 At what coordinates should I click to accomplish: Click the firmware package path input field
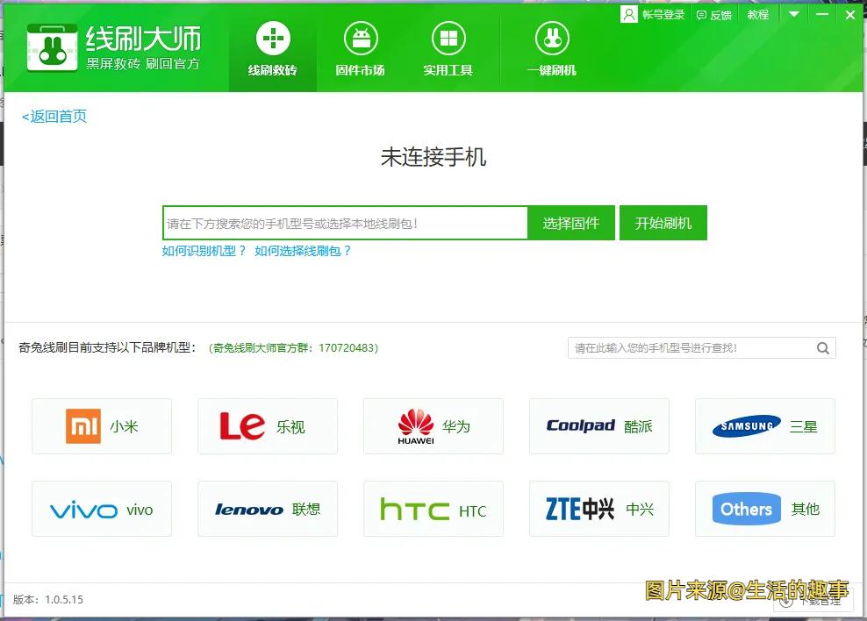pyautogui.click(x=345, y=224)
